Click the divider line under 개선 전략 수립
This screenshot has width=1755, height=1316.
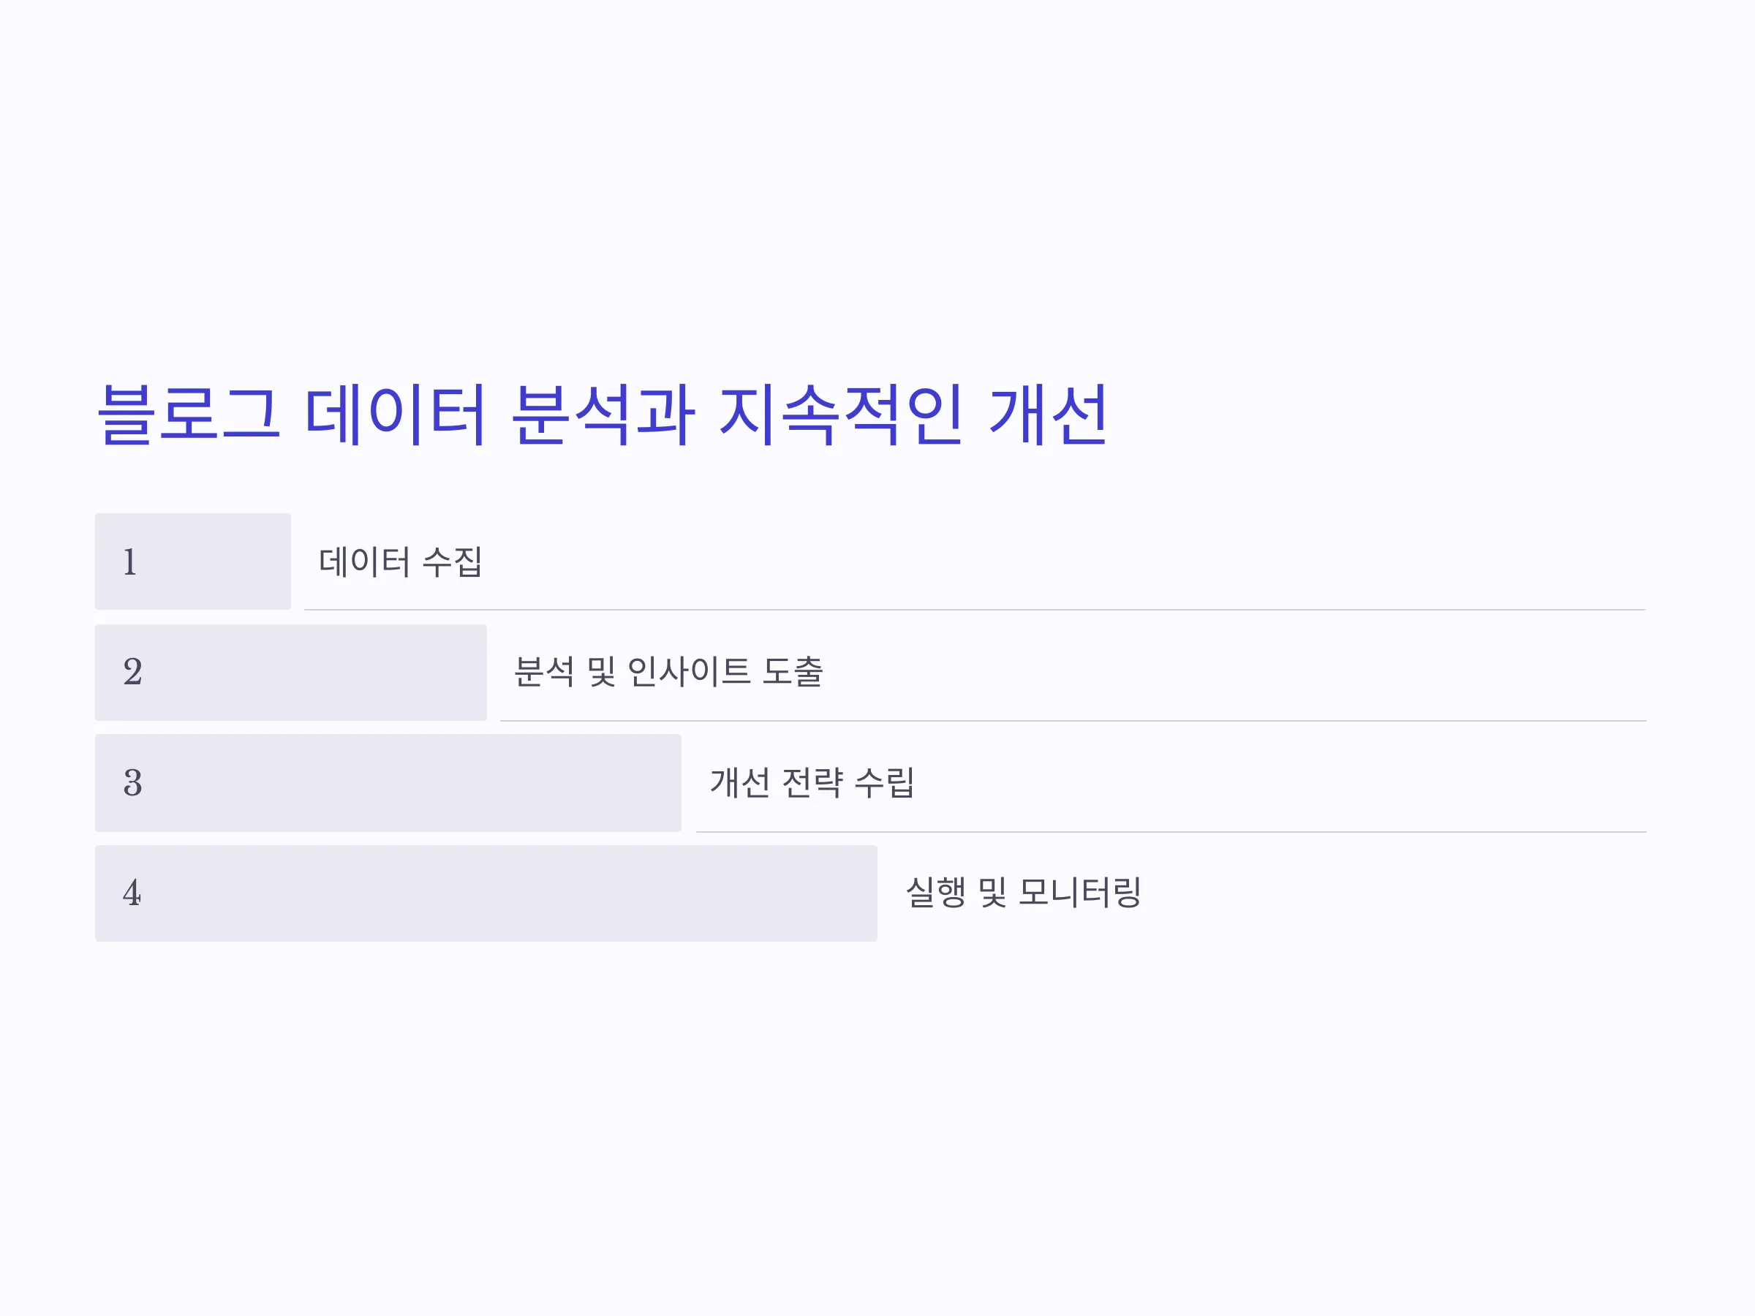click(x=1172, y=832)
